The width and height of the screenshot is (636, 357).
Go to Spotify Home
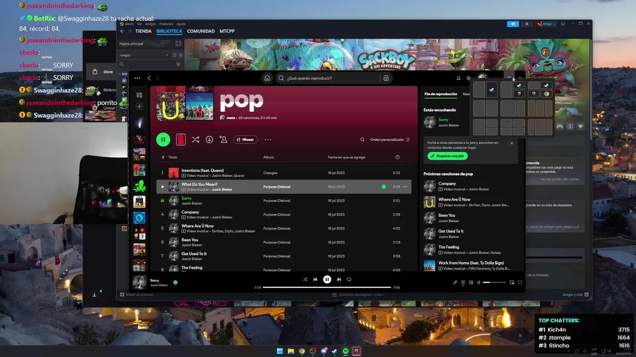(x=267, y=78)
